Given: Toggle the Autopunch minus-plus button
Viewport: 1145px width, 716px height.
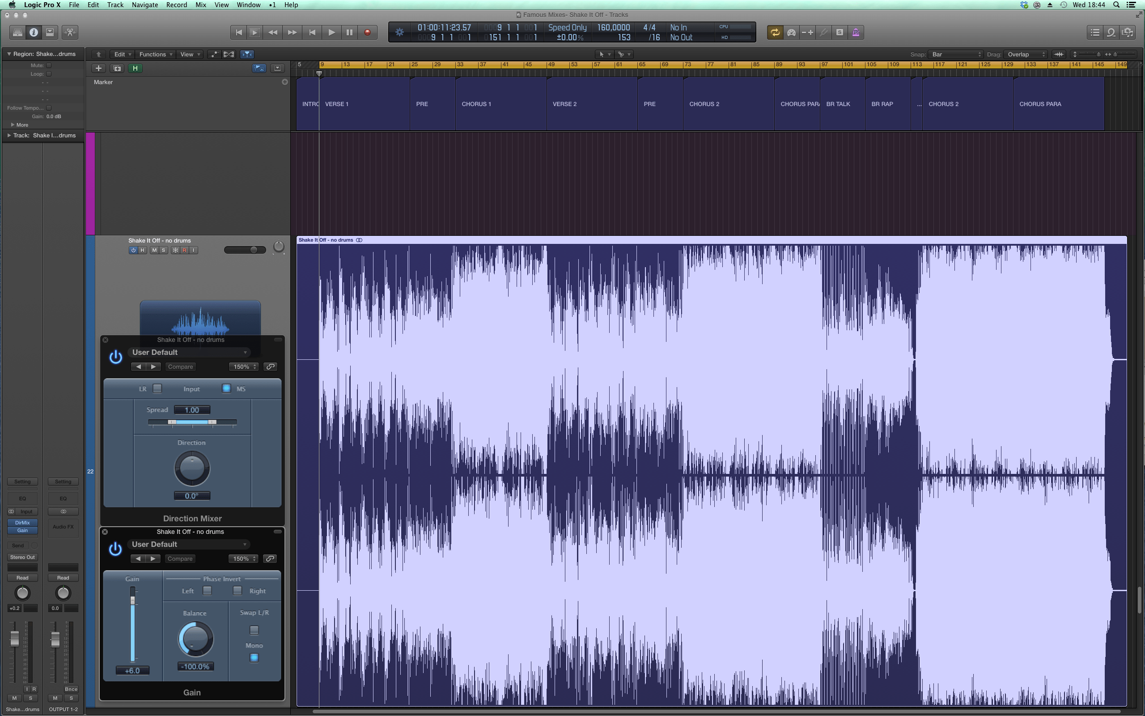Looking at the screenshot, I should click(807, 32).
